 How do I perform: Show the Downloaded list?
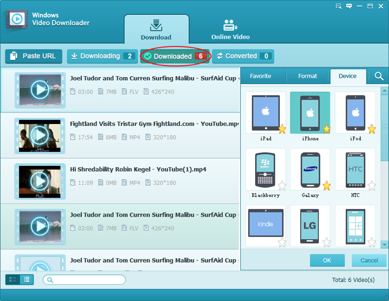[175, 56]
